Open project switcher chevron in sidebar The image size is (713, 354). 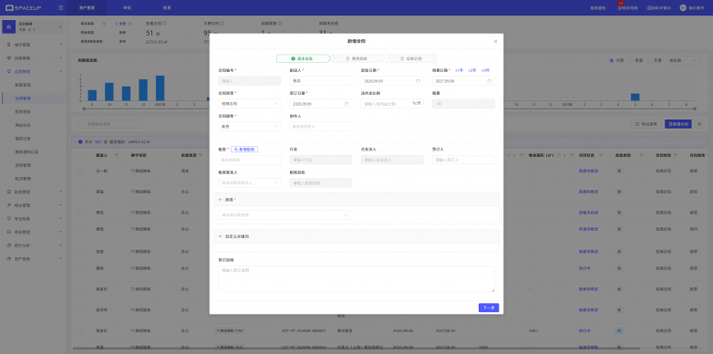[x=60, y=27]
